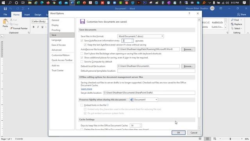Launch Excel from the taskbar
This screenshot has width=250, height=141.
pyautogui.click(x=78, y=3)
